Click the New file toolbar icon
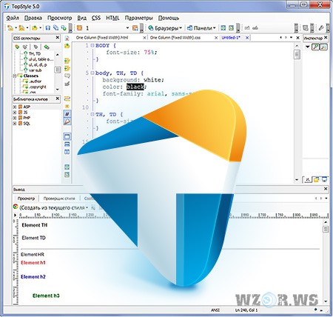Viewport: 333px width, 317px height. [10, 28]
